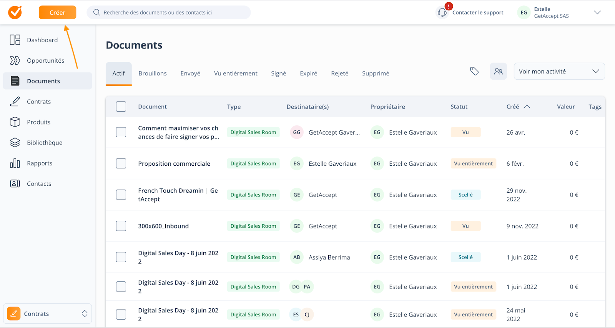The image size is (615, 328).
Task: Check the 300x600_Inbound row checkbox
Action: pos(121,226)
